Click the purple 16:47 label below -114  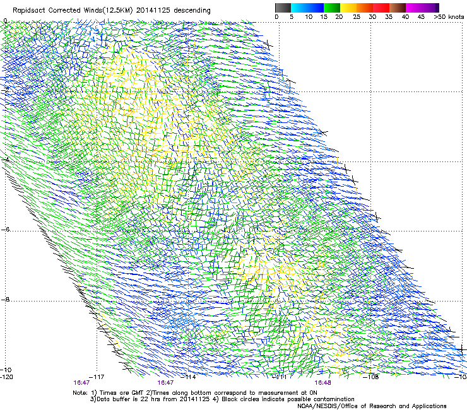165,383
